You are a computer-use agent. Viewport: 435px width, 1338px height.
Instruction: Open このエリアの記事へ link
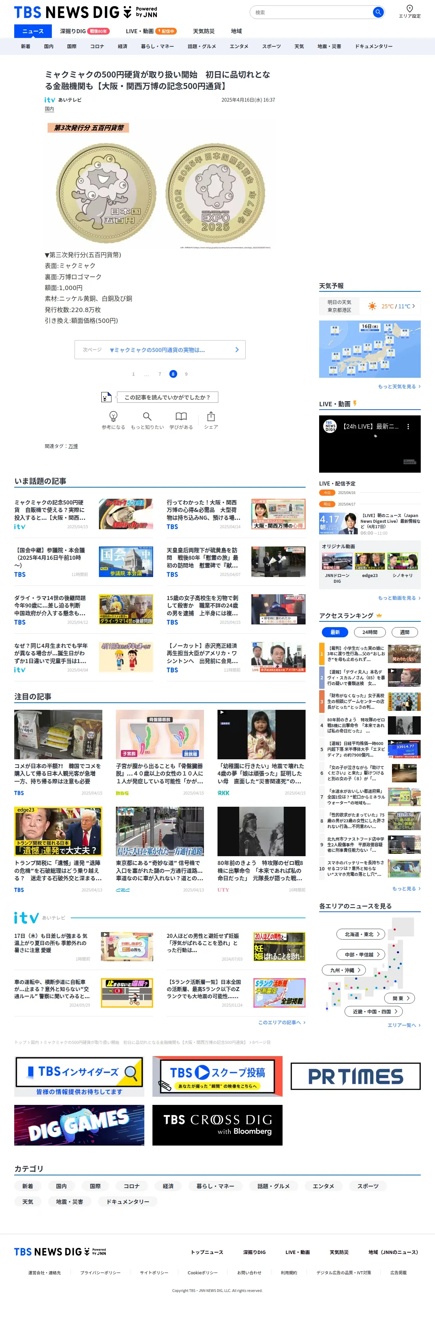click(x=282, y=1022)
